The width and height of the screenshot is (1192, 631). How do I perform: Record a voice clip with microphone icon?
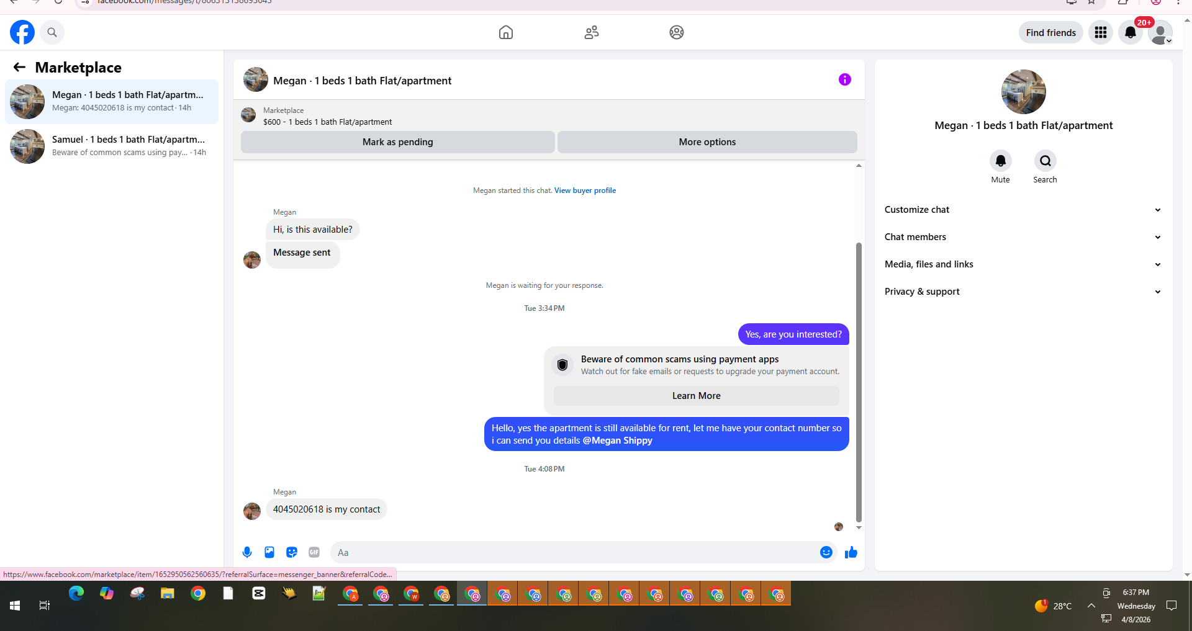tap(247, 552)
